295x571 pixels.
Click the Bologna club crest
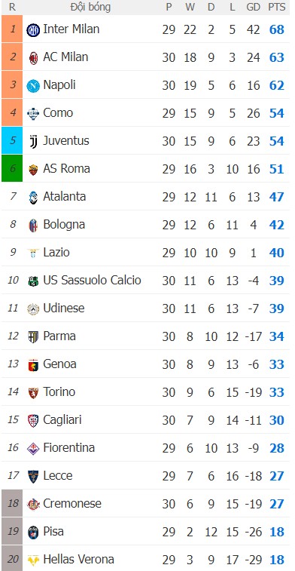(33, 226)
